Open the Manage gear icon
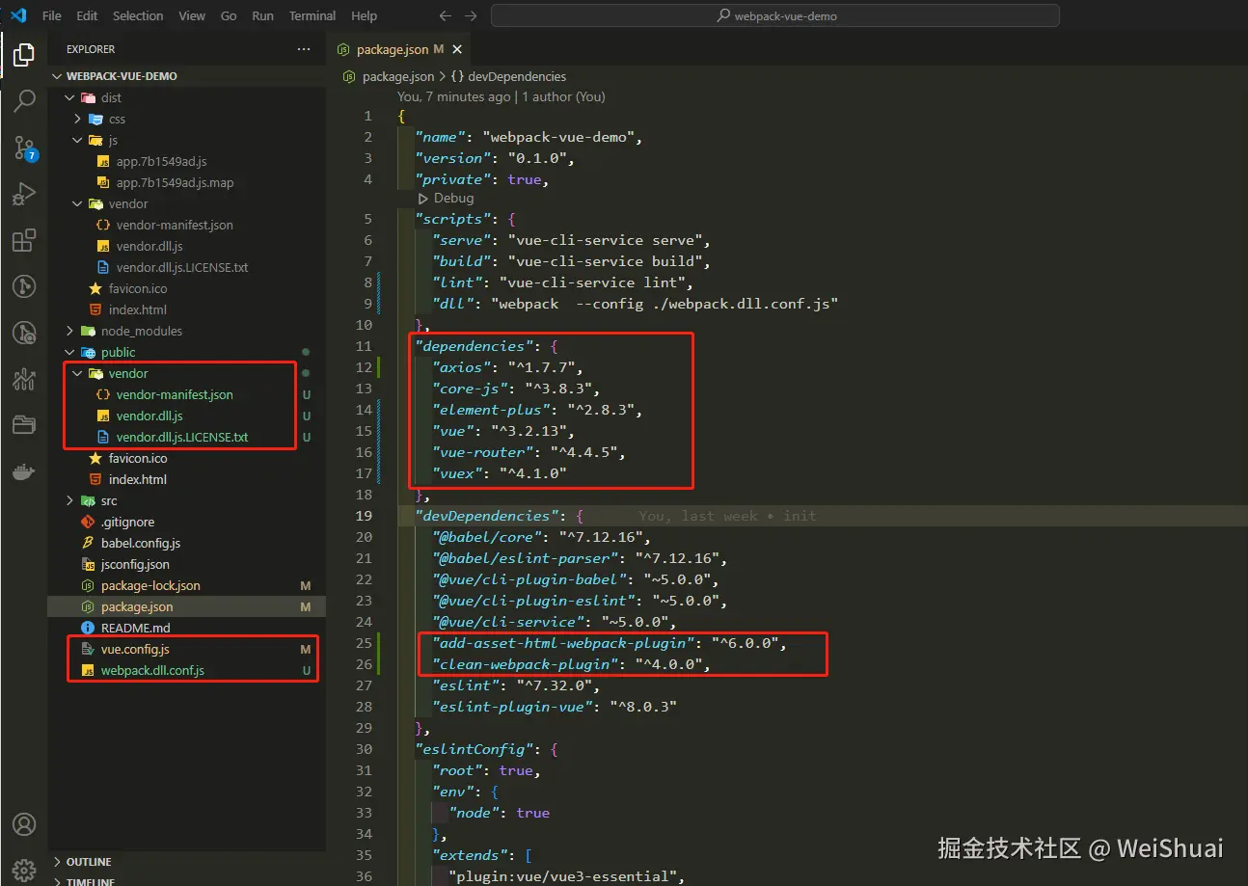The image size is (1248, 886). (x=23, y=869)
